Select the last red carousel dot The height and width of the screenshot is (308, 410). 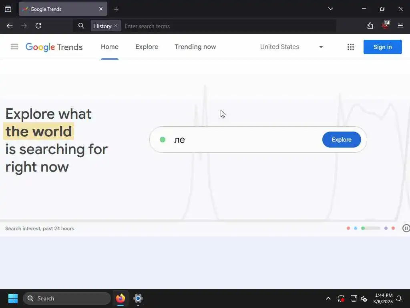coord(393,228)
